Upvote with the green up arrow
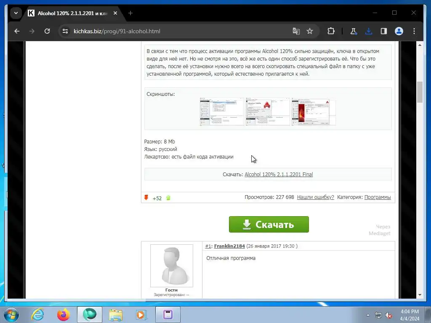 tap(168, 198)
